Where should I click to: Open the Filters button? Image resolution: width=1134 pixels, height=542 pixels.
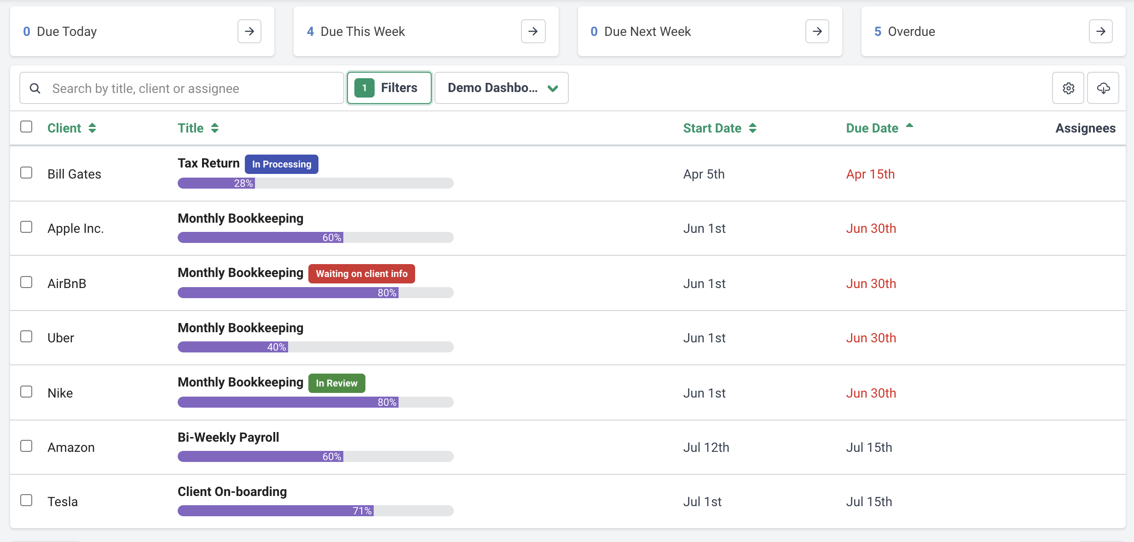pyautogui.click(x=389, y=88)
